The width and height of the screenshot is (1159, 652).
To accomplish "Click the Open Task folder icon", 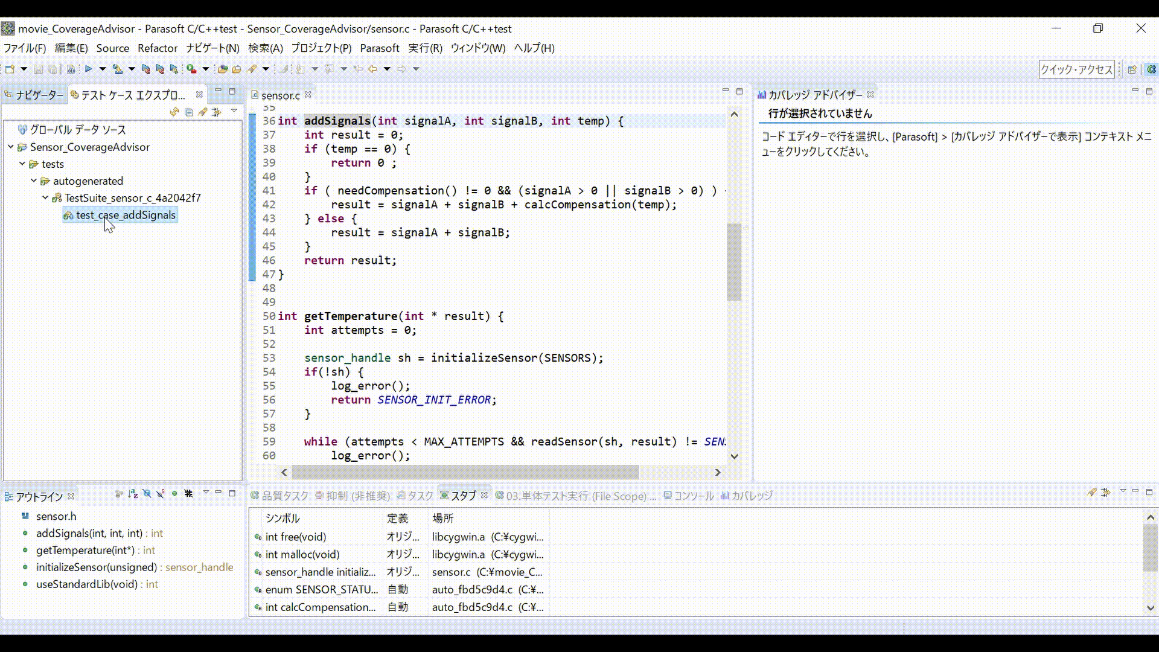I will click(x=237, y=69).
